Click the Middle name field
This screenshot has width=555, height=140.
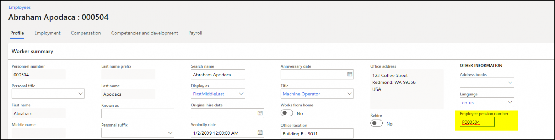39,133
